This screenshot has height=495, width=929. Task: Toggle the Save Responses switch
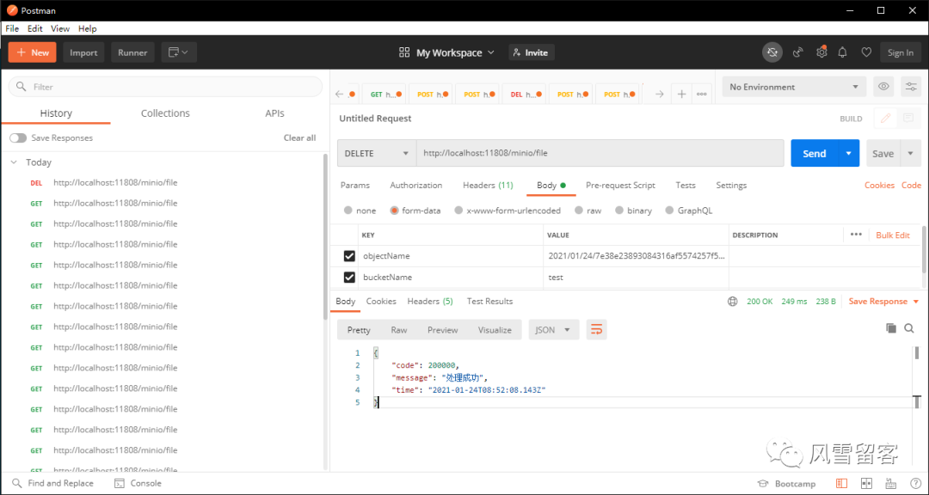[18, 138]
